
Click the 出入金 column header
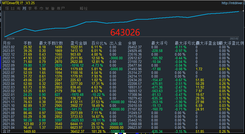[x=116, y=43]
